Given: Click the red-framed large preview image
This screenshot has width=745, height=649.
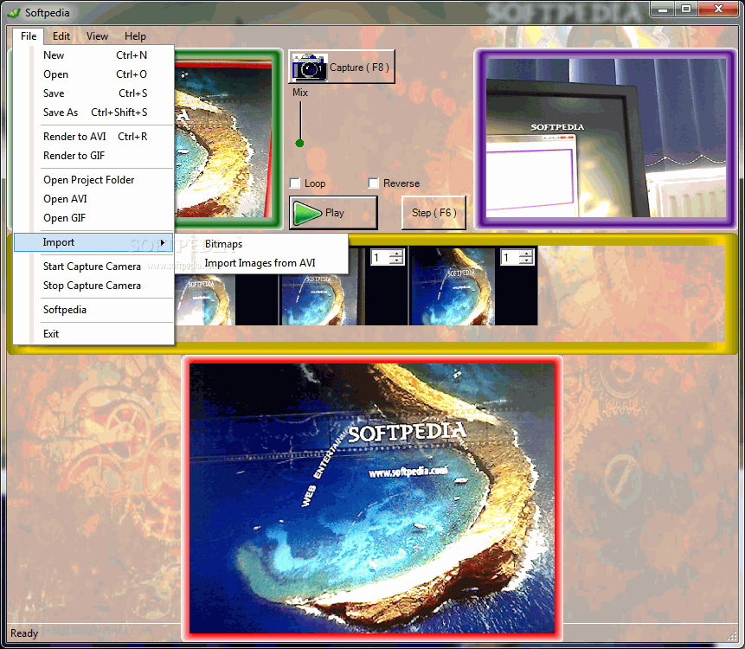Looking at the screenshot, I should click(x=372, y=498).
